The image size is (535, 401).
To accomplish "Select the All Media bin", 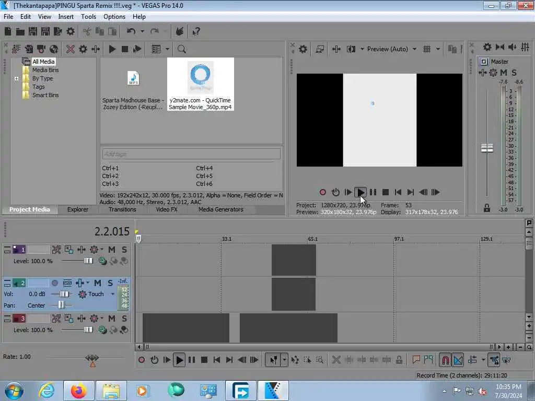I will point(43,62).
